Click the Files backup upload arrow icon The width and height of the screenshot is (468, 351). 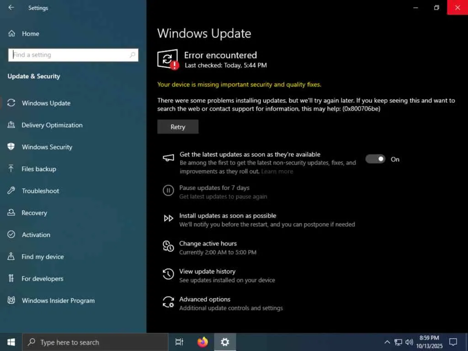pos(11,169)
